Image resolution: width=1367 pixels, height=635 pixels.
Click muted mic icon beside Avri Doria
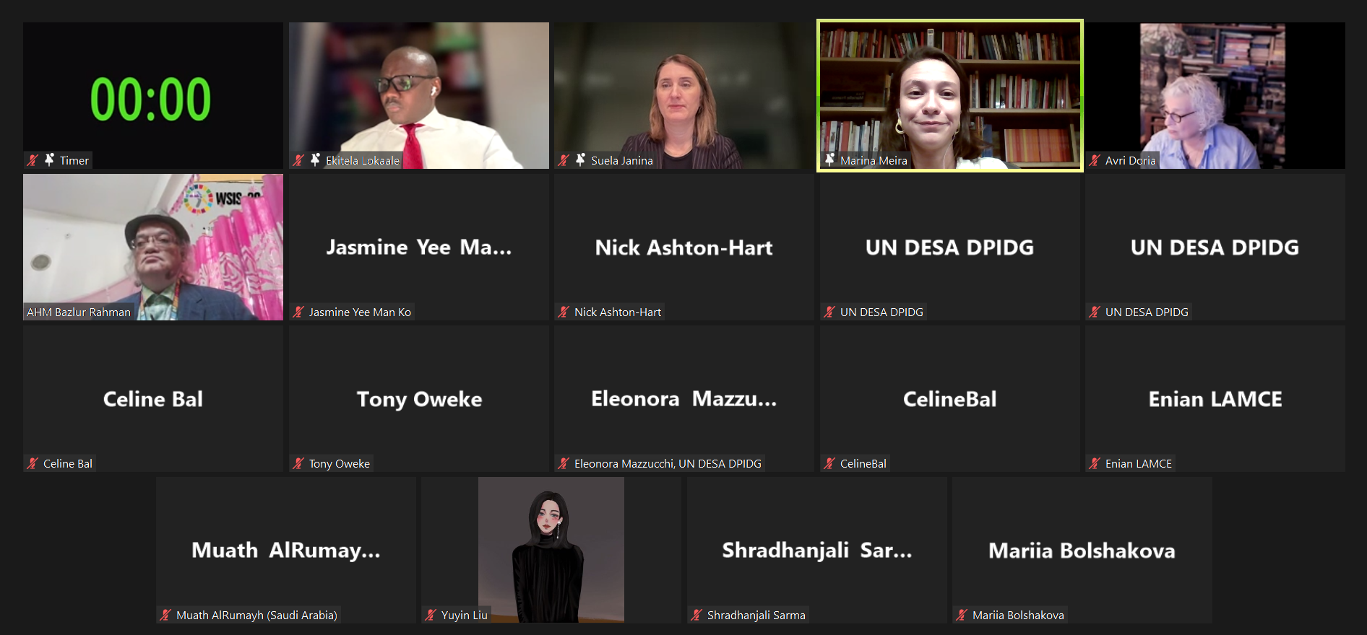tap(1095, 160)
